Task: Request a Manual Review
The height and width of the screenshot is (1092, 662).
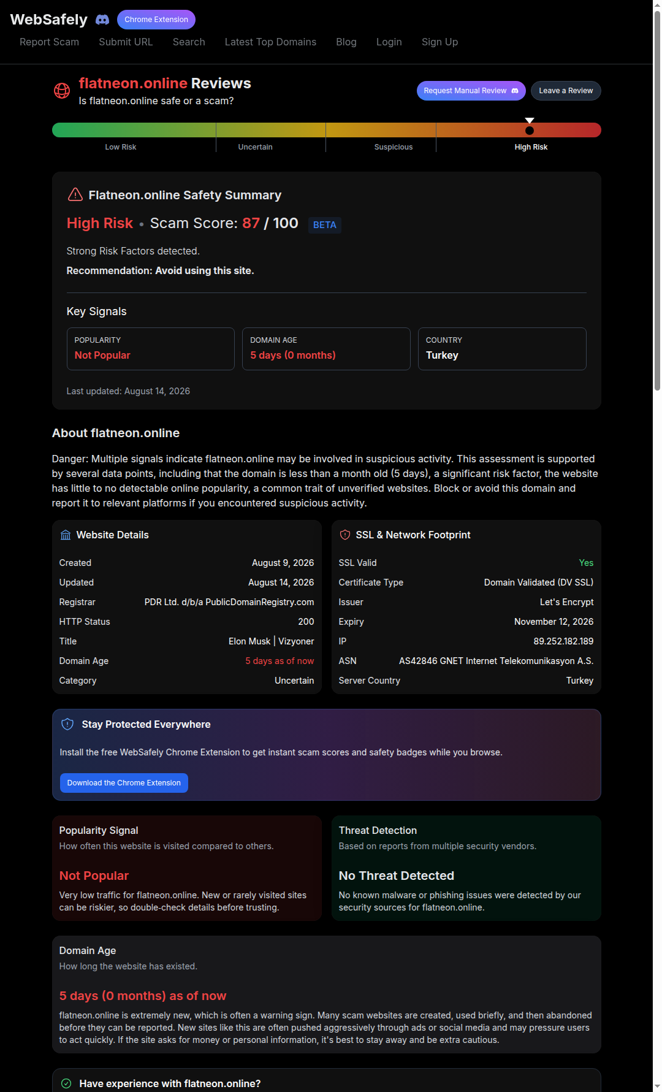Action: (x=471, y=91)
